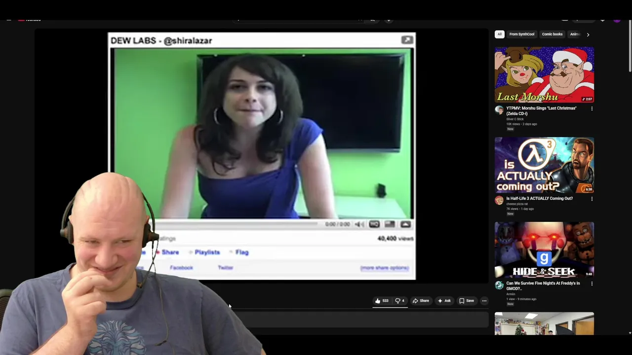Select the From SynthCool filter chip
The height and width of the screenshot is (355, 632).
pyautogui.click(x=522, y=35)
